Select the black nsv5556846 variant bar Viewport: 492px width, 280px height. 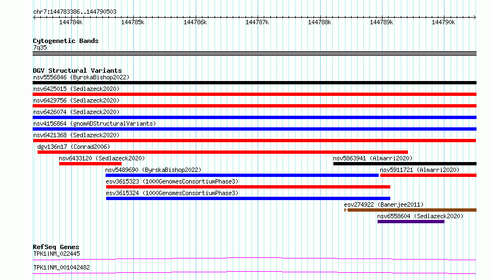(x=254, y=83)
